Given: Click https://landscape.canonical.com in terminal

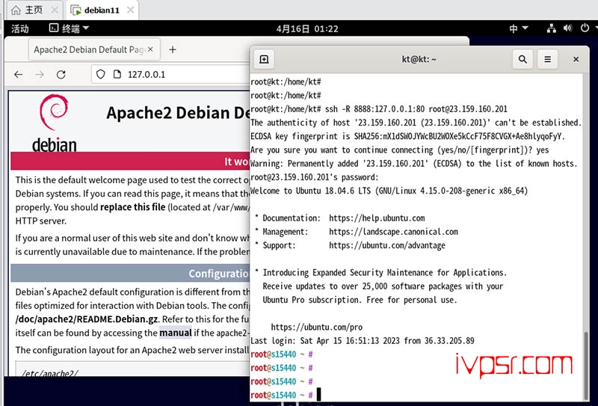Looking at the screenshot, I should [x=393, y=232].
